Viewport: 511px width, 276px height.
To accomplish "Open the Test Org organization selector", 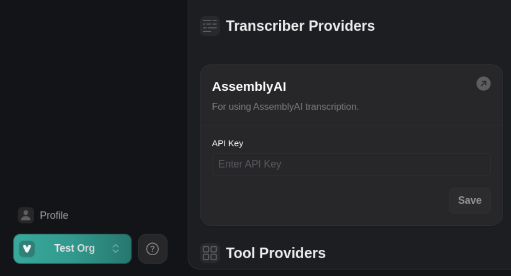I will [72, 249].
